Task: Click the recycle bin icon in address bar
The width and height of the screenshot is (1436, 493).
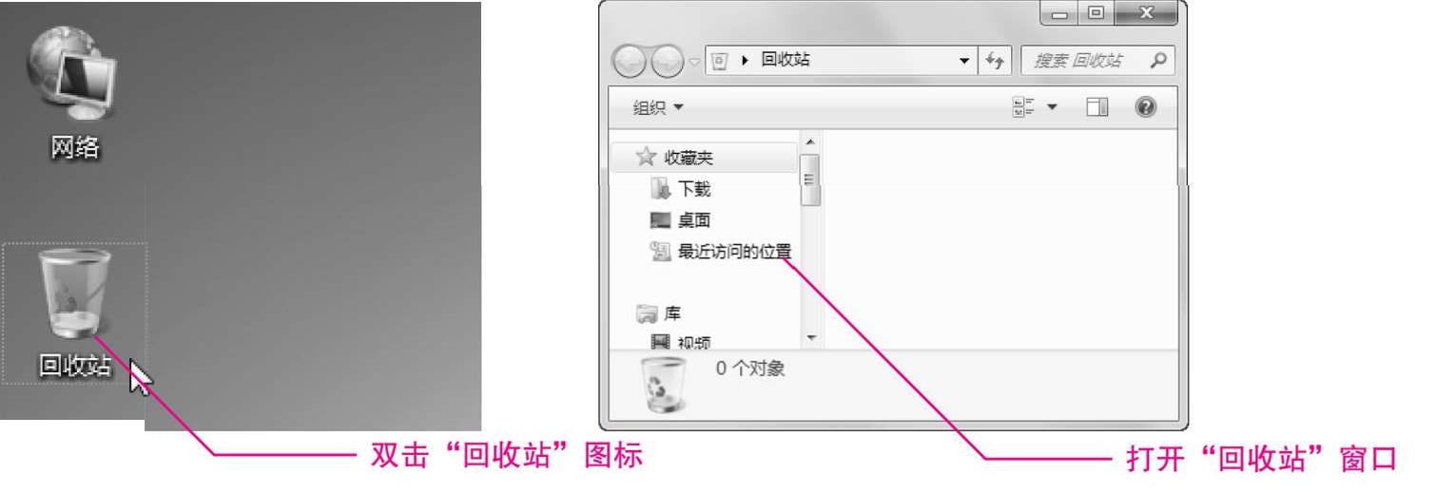Action: coord(721,62)
